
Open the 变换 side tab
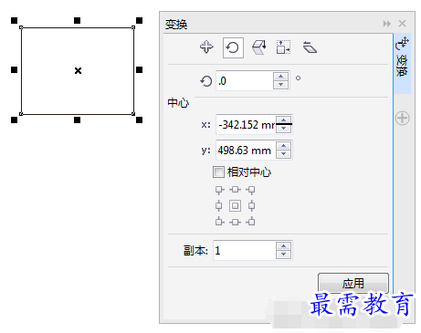[x=402, y=63]
